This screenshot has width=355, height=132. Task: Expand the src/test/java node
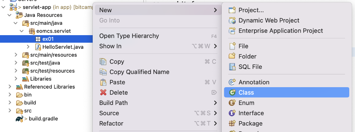point(16,63)
